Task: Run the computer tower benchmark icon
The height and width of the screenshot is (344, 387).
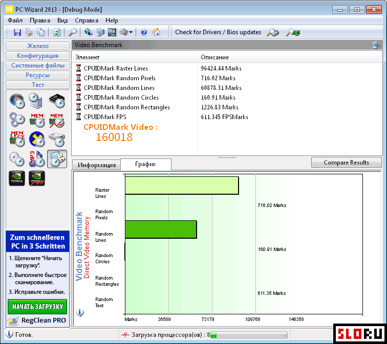Action: [x=36, y=101]
